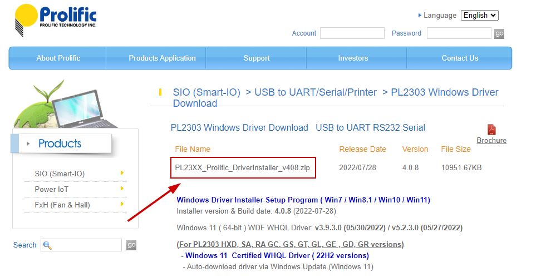This screenshot has height=277, width=551.
Task: Download PL23XX_Prolific_DriverInstaller_v408.zip
Action: click(243, 168)
